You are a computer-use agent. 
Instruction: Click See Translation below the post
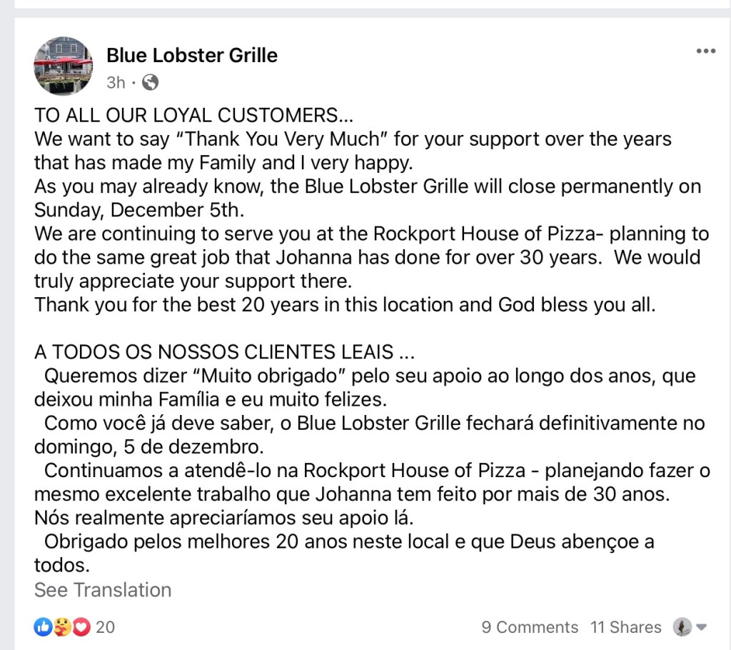point(103,590)
